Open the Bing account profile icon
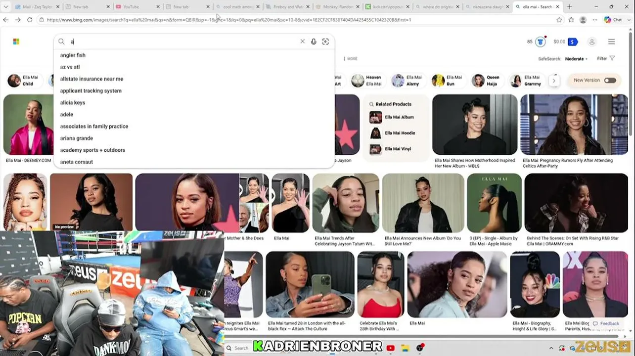Viewport: 635px width, 356px height. pos(591,42)
